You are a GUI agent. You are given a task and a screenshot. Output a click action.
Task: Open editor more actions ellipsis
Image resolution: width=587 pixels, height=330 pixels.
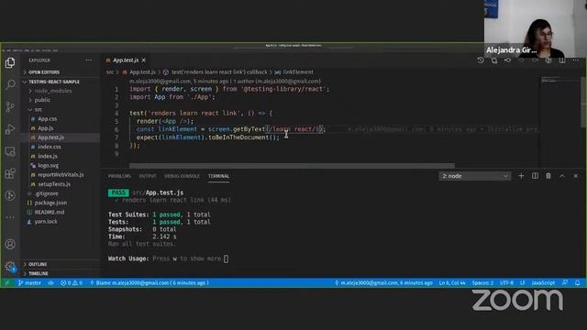tap(576, 60)
